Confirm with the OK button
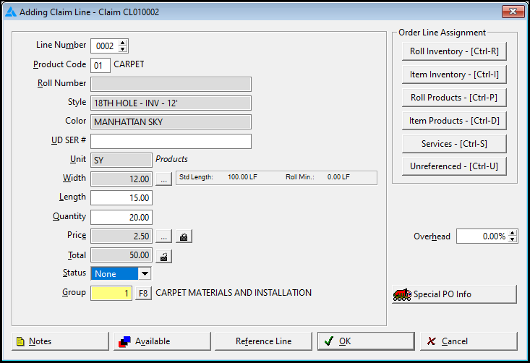This screenshot has height=363, width=530. pyautogui.click(x=366, y=341)
